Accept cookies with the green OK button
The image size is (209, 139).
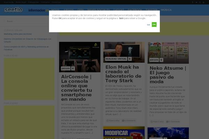click(x=154, y=24)
